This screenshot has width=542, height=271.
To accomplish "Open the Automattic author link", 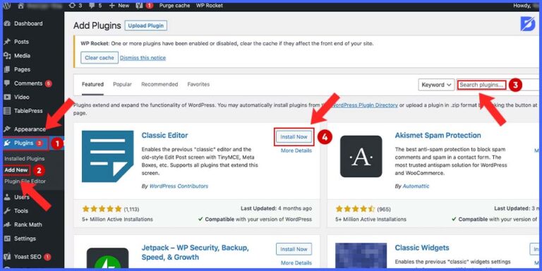I will tap(416, 186).
